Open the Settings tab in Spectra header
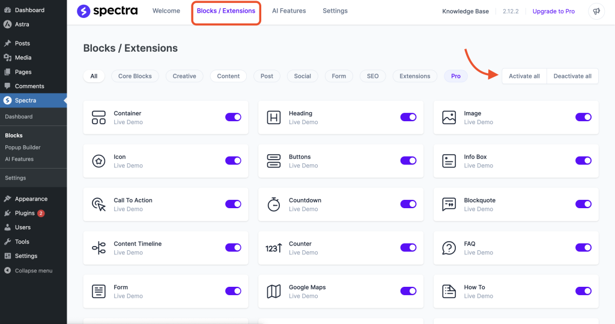615x324 pixels. pos(335,11)
